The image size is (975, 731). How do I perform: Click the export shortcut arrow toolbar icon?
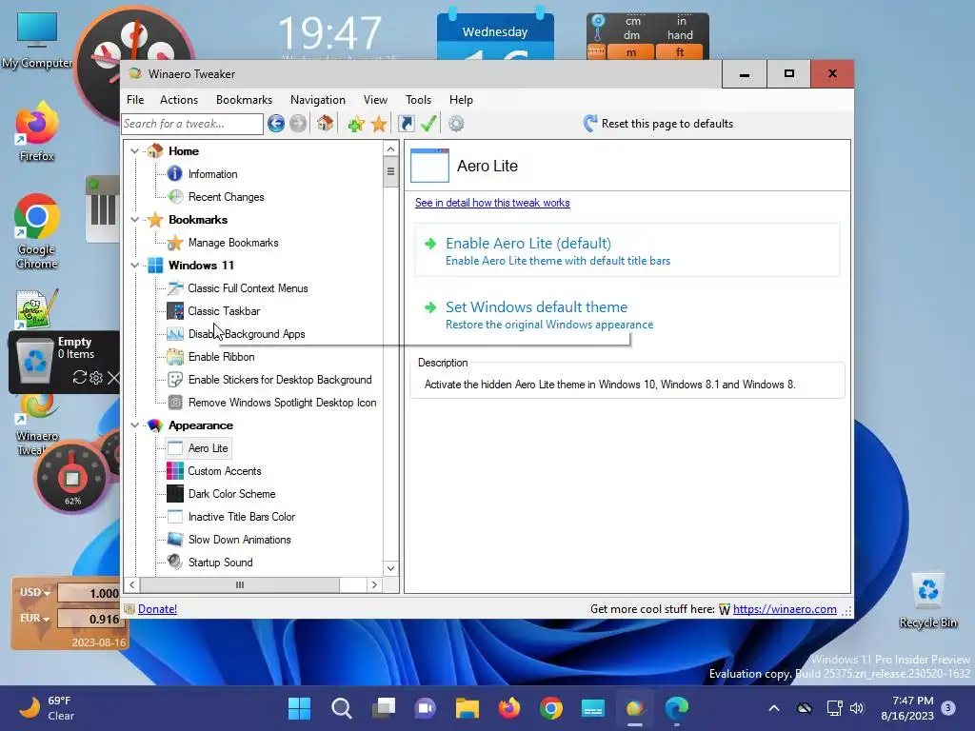coord(406,124)
